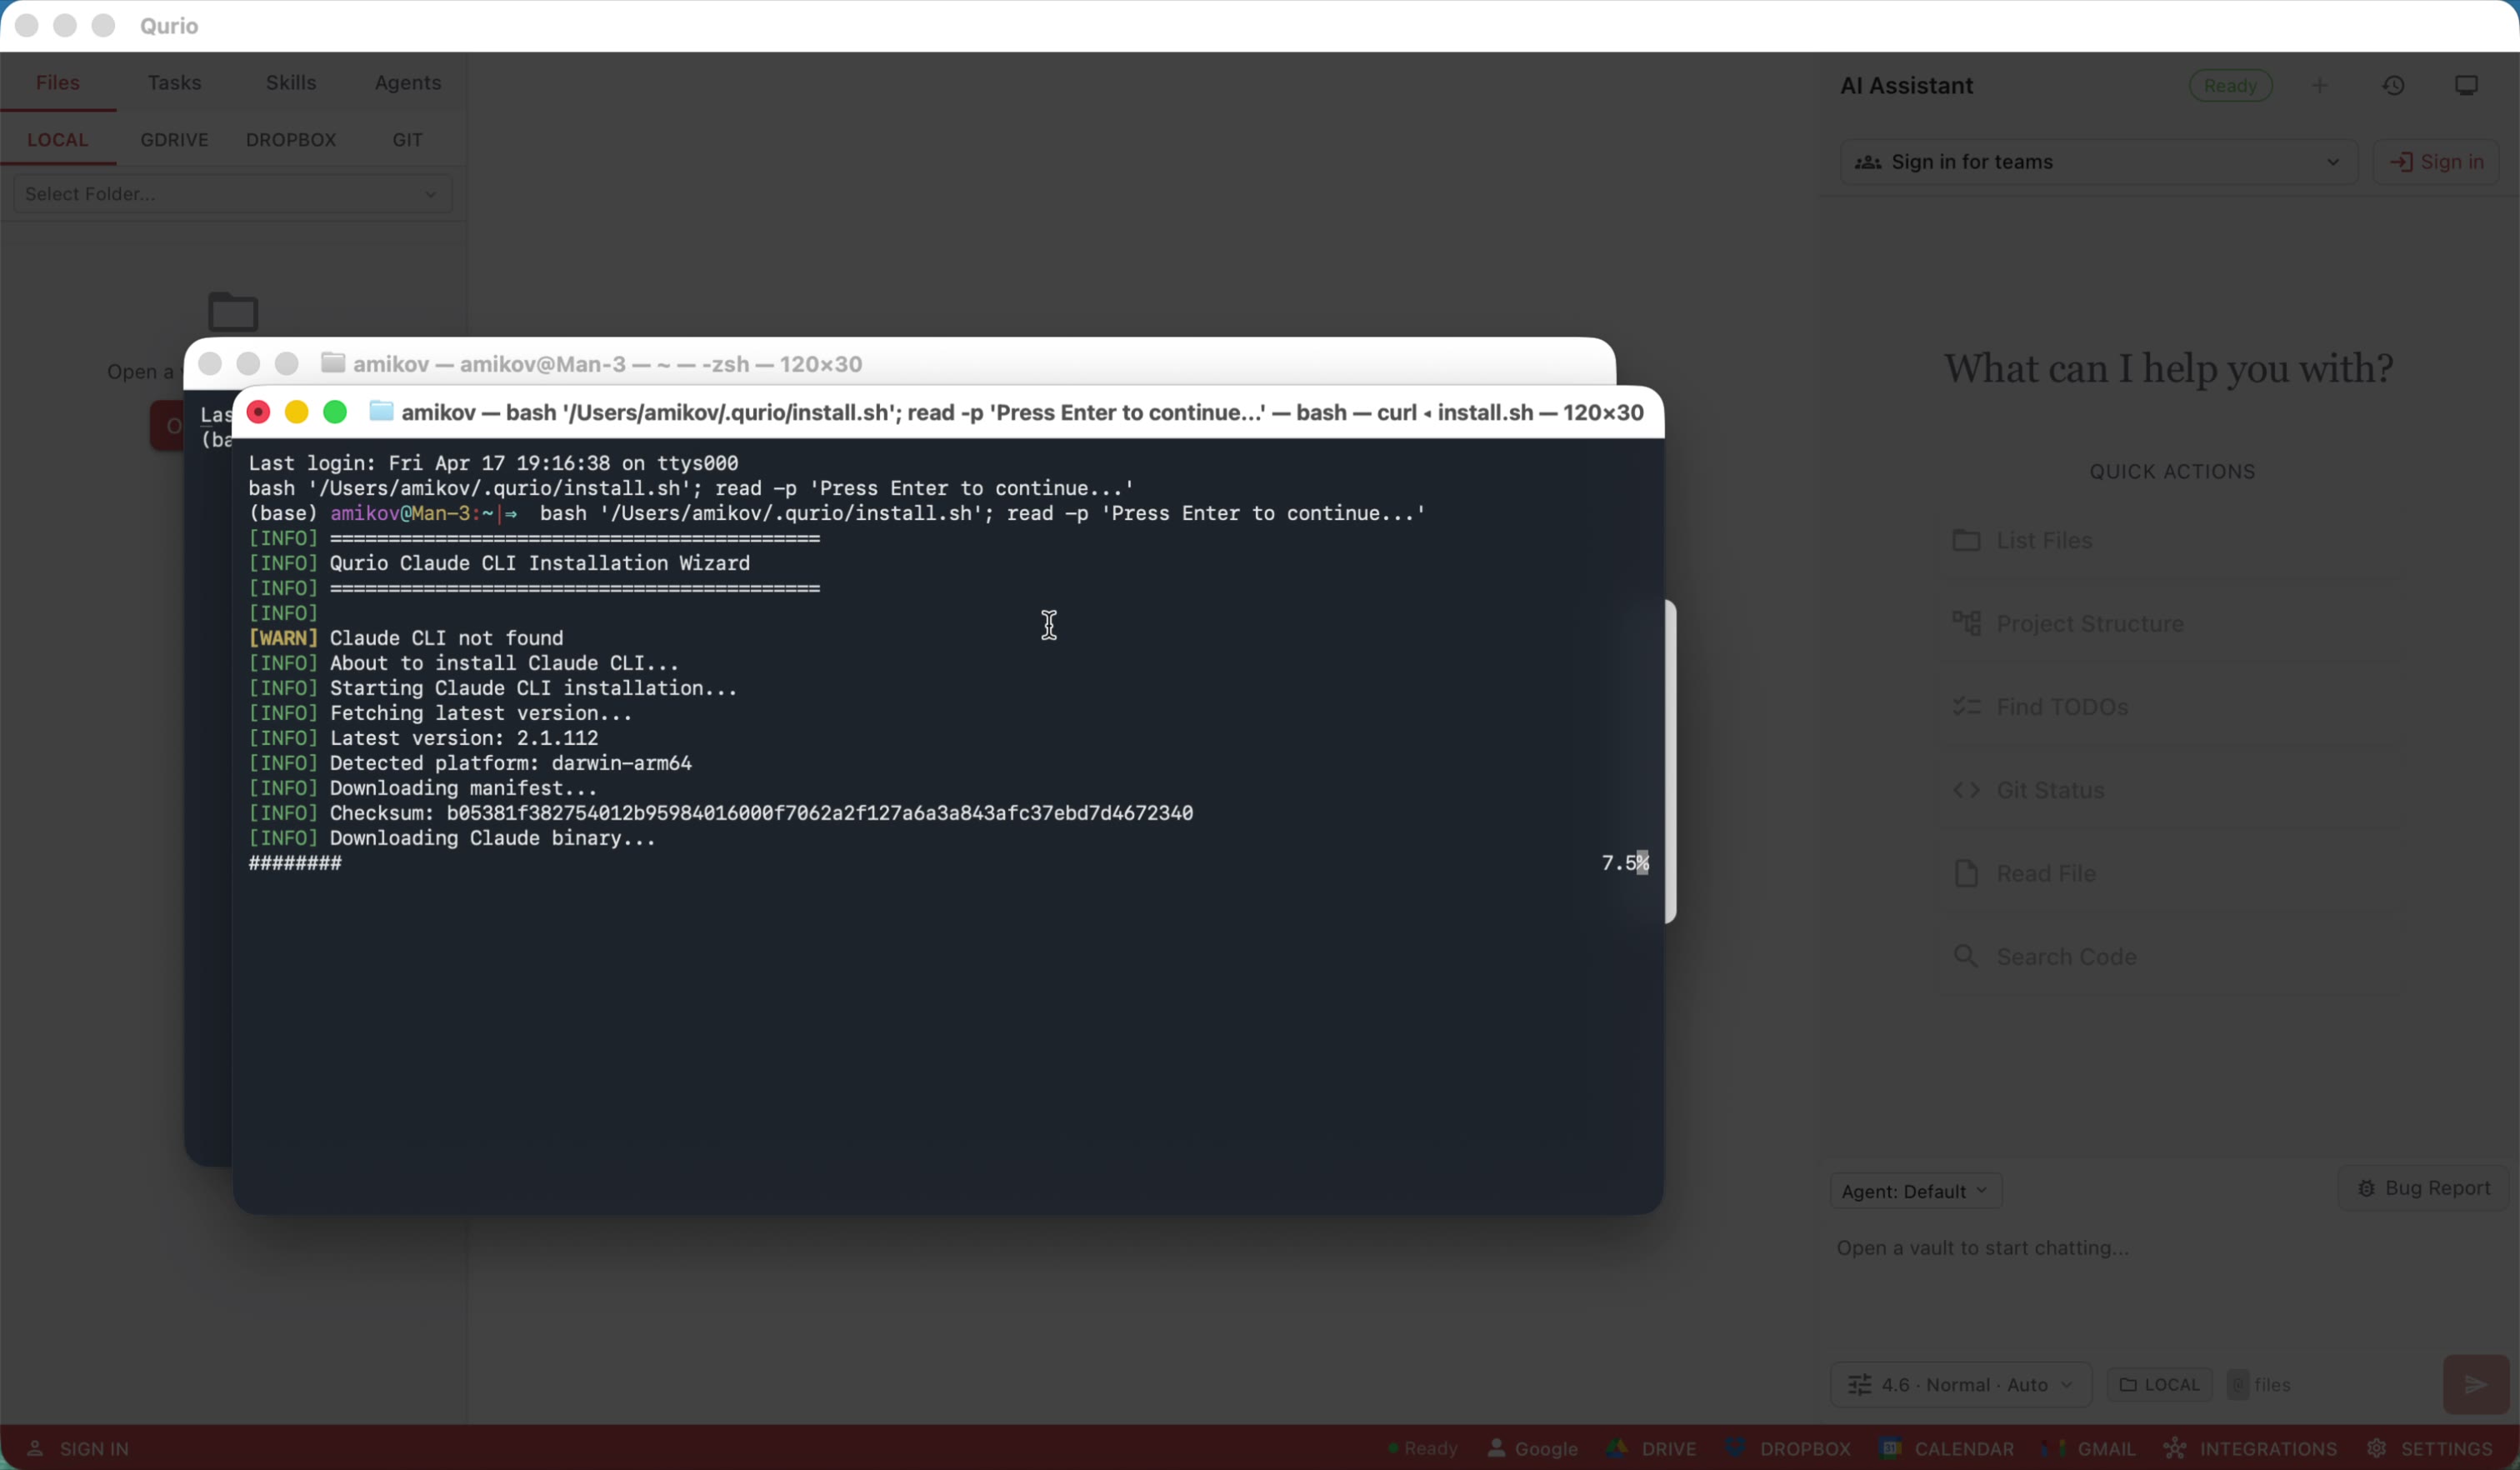The image size is (2520, 1470).
Task: Click the send message arrow icon
Action: (2474, 1384)
